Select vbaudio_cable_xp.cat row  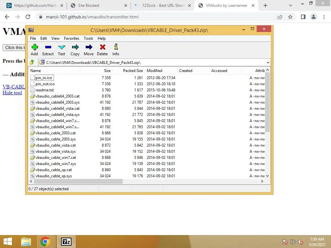point(146,170)
